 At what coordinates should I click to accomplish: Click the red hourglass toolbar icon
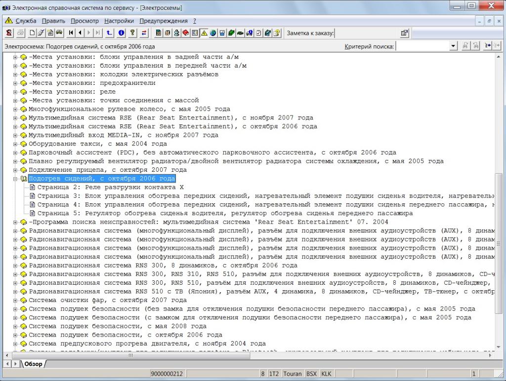(x=9, y=33)
